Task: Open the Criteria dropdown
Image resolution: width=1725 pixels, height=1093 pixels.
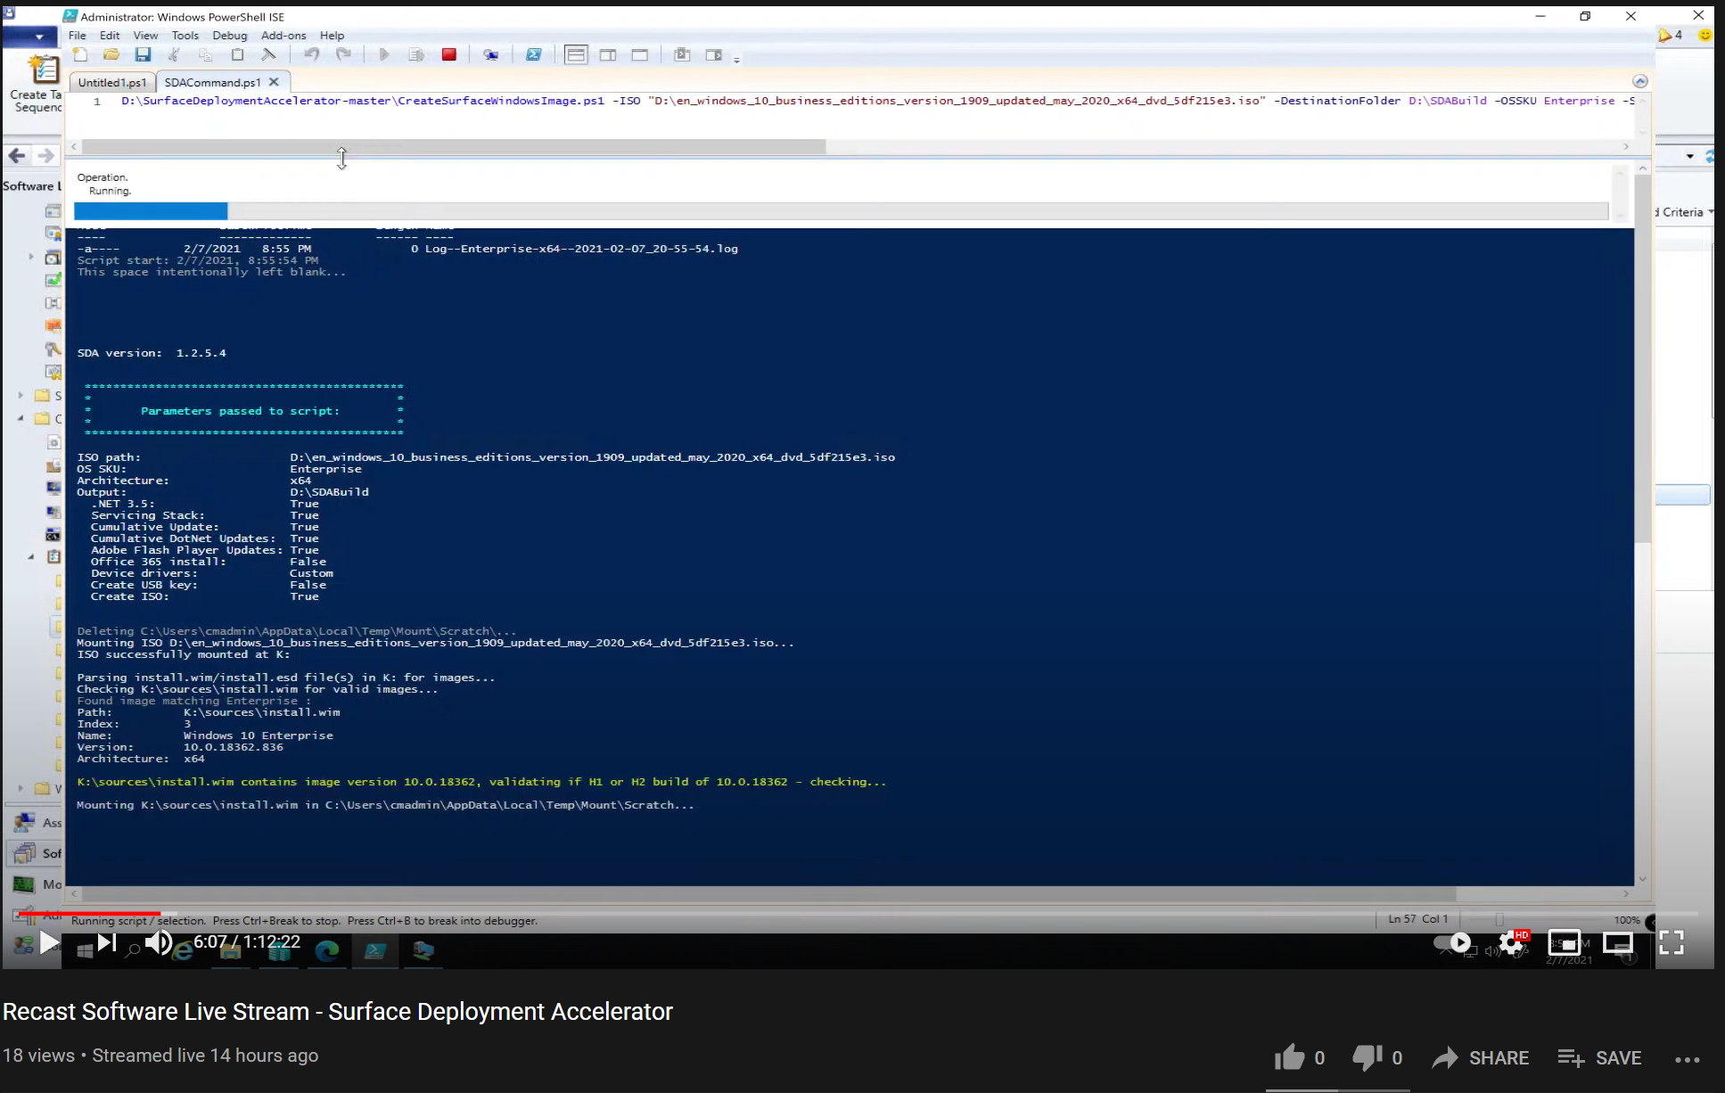Action: tap(1684, 212)
